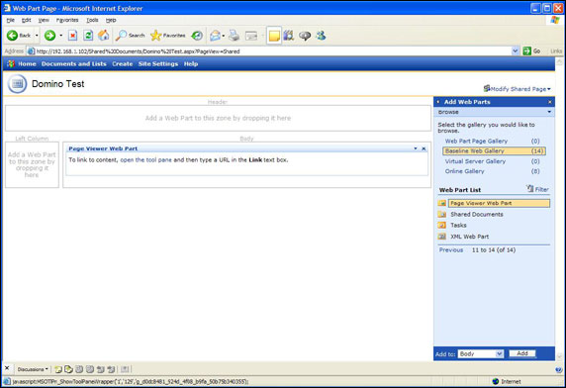
Task: Go back with the Back button
Action: click(19, 36)
